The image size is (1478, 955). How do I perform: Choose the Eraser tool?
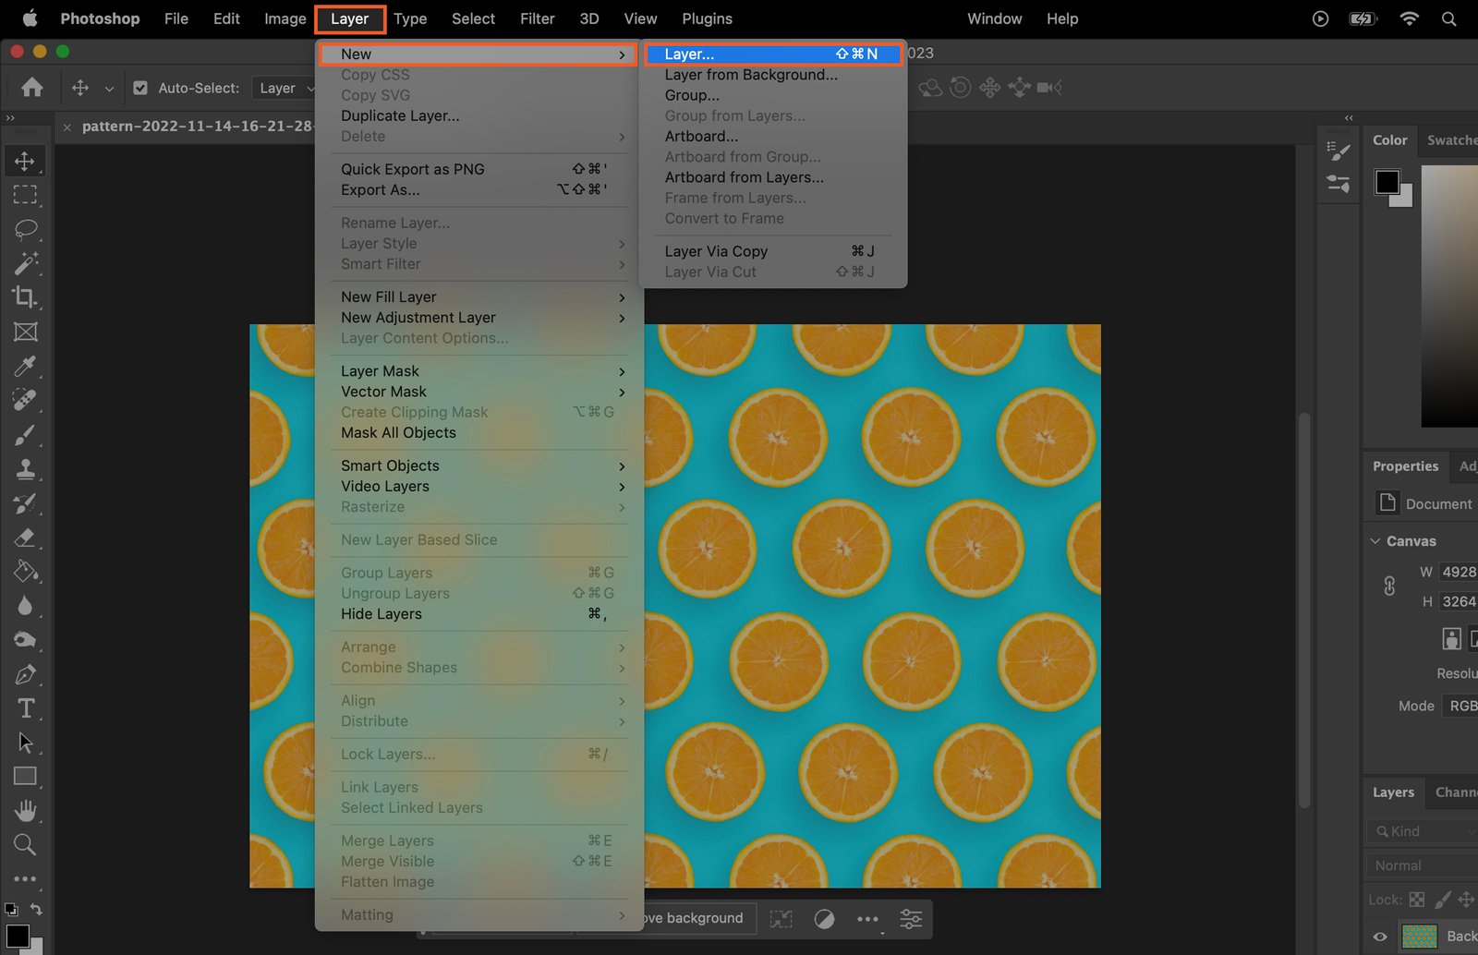[25, 538]
